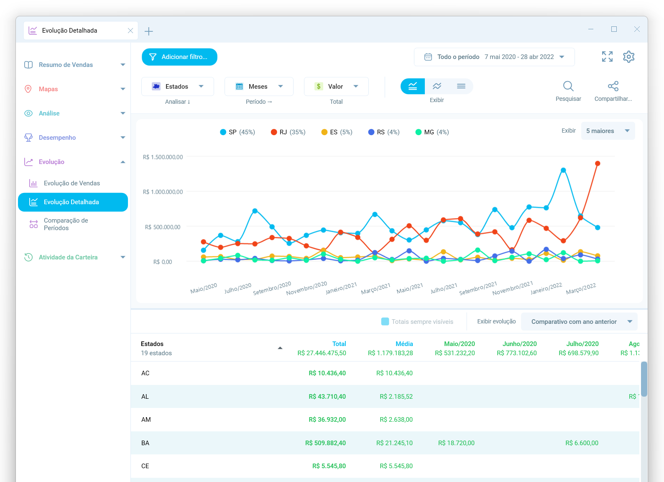This screenshot has width=664, height=482.
Task: Click the Maio/2020 column header
Action: pos(460,344)
